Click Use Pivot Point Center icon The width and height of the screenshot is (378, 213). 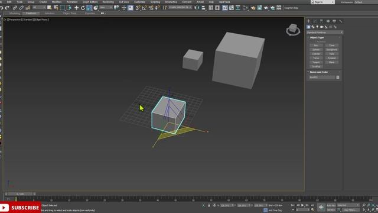116,8
